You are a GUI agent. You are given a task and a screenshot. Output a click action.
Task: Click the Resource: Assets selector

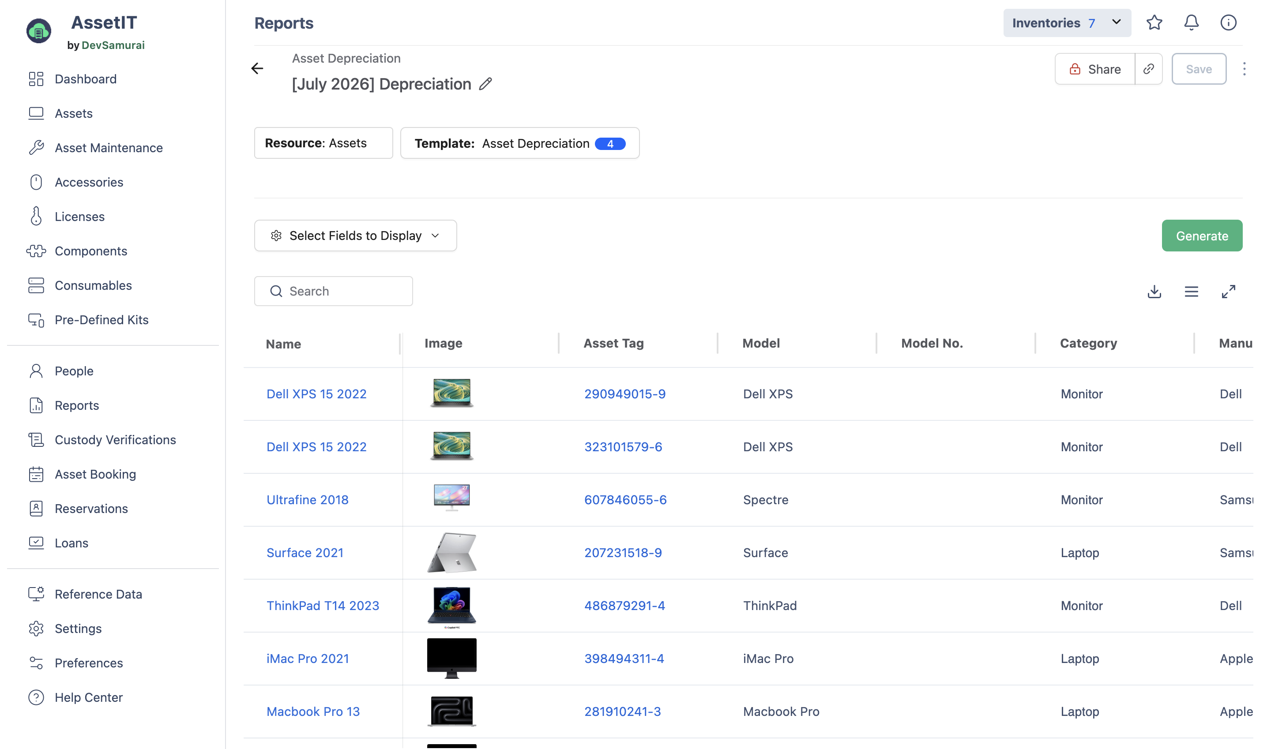323,143
